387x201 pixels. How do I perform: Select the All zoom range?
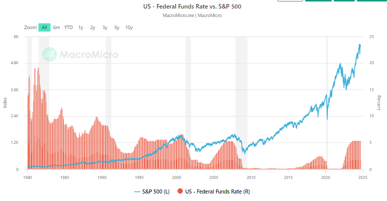click(44, 28)
